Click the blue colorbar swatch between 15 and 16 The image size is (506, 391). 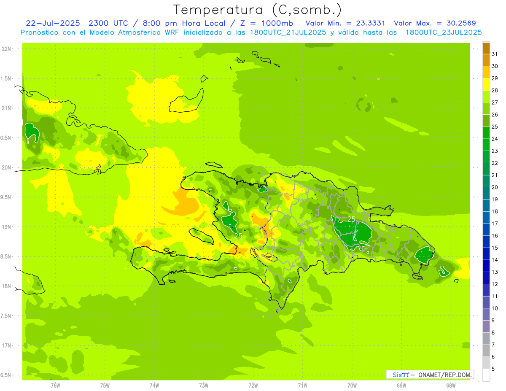(x=486, y=242)
